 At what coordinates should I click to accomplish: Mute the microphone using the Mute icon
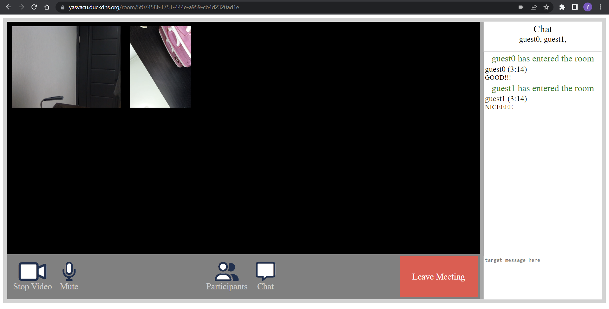69,271
